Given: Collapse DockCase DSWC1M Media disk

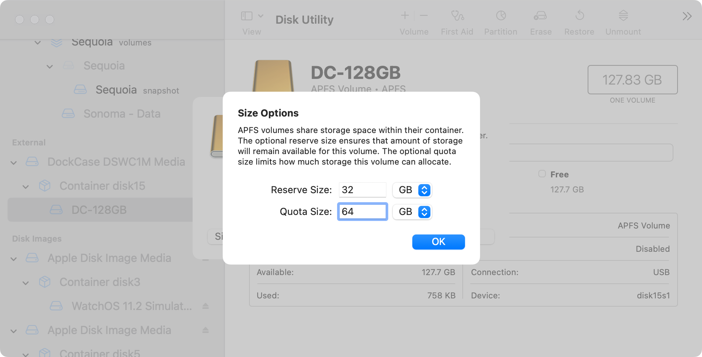Looking at the screenshot, I should pyautogui.click(x=14, y=163).
